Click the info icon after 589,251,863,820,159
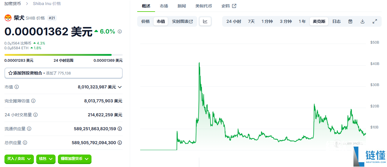This screenshot has height=167, width=387. click(x=120, y=129)
